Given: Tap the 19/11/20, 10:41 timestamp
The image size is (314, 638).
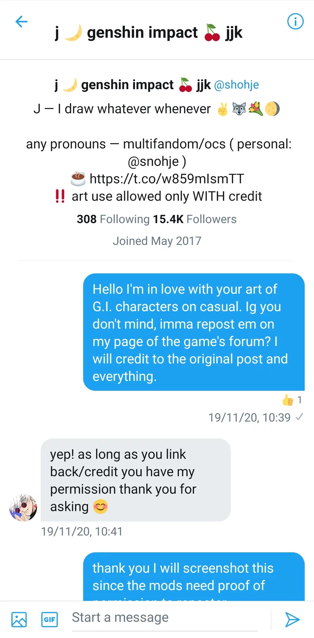Looking at the screenshot, I should pyautogui.click(x=82, y=531).
